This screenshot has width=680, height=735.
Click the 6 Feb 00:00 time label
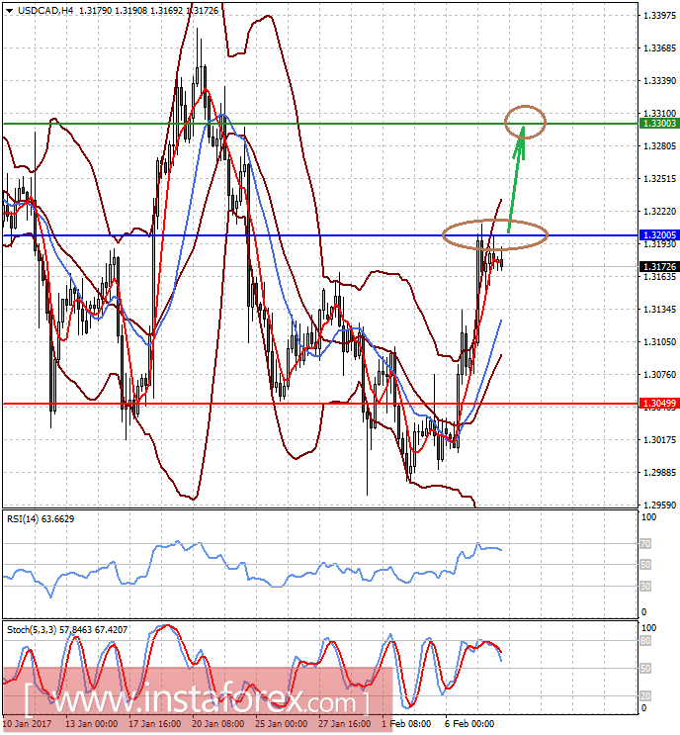pyautogui.click(x=468, y=724)
